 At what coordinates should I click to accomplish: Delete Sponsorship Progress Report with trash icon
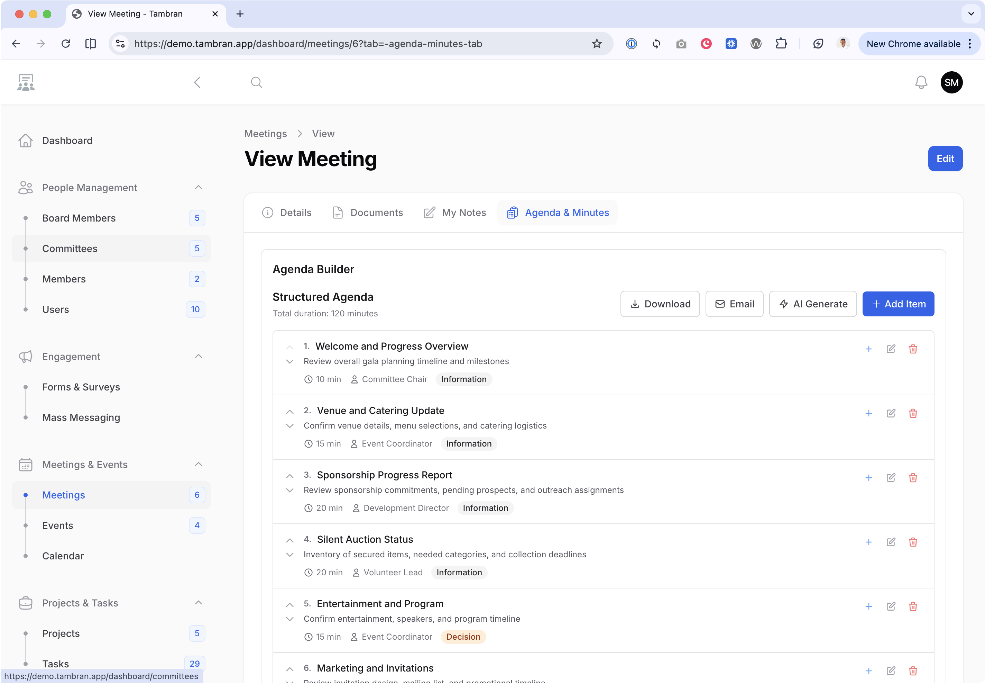[913, 477]
